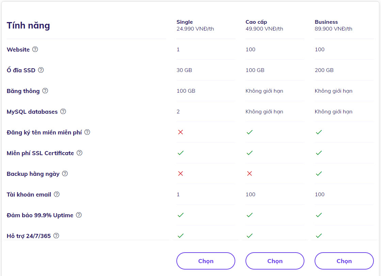This screenshot has height=276, width=381.
Task: Click Chọn under the Single plan
Action: pos(206,261)
